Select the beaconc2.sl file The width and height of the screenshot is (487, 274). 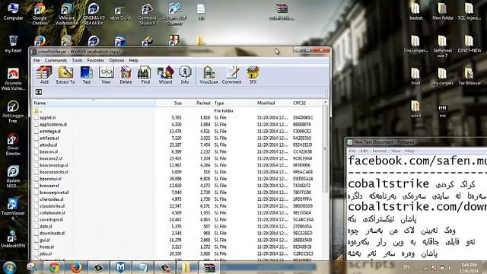point(177,158)
